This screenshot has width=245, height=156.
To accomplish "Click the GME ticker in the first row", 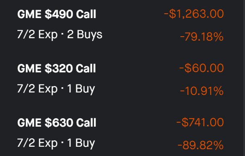I will click(x=29, y=14).
